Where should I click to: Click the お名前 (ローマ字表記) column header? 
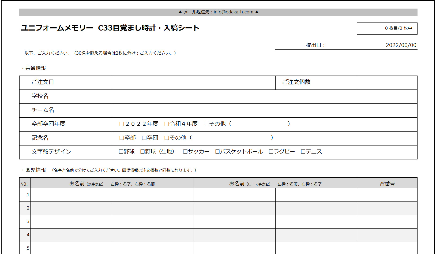pos(275,183)
